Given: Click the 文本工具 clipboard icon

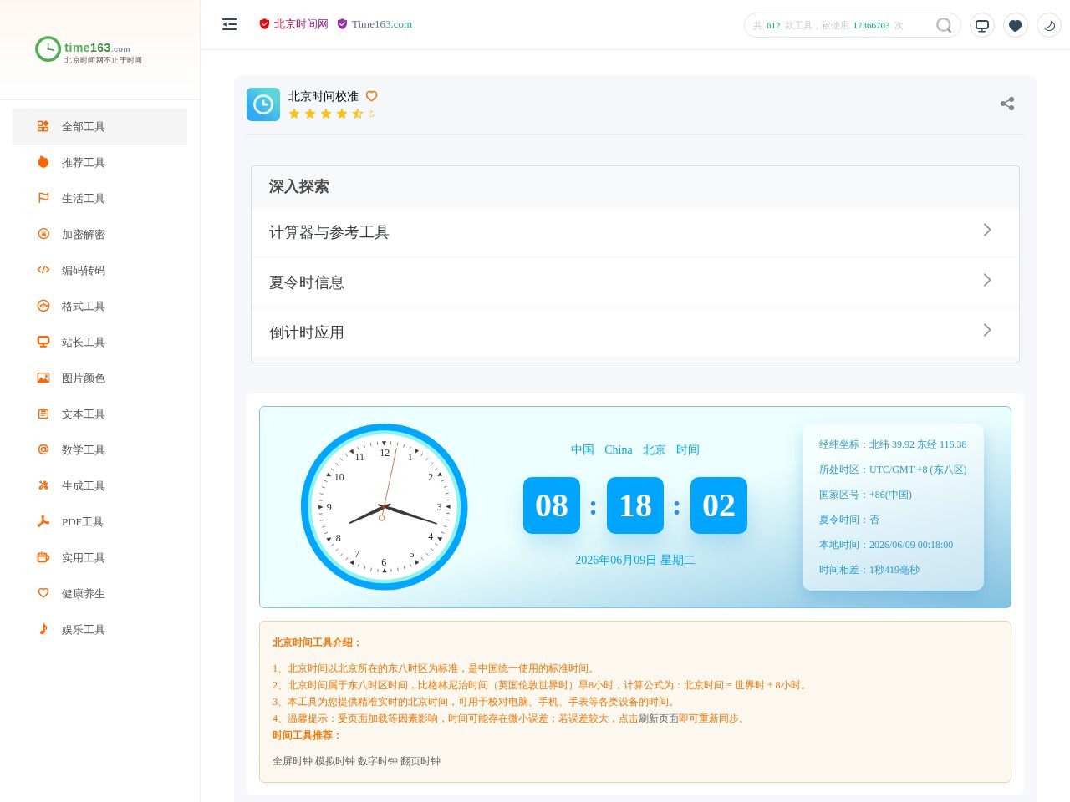Looking at the screenshot, I should coord(43,414).
